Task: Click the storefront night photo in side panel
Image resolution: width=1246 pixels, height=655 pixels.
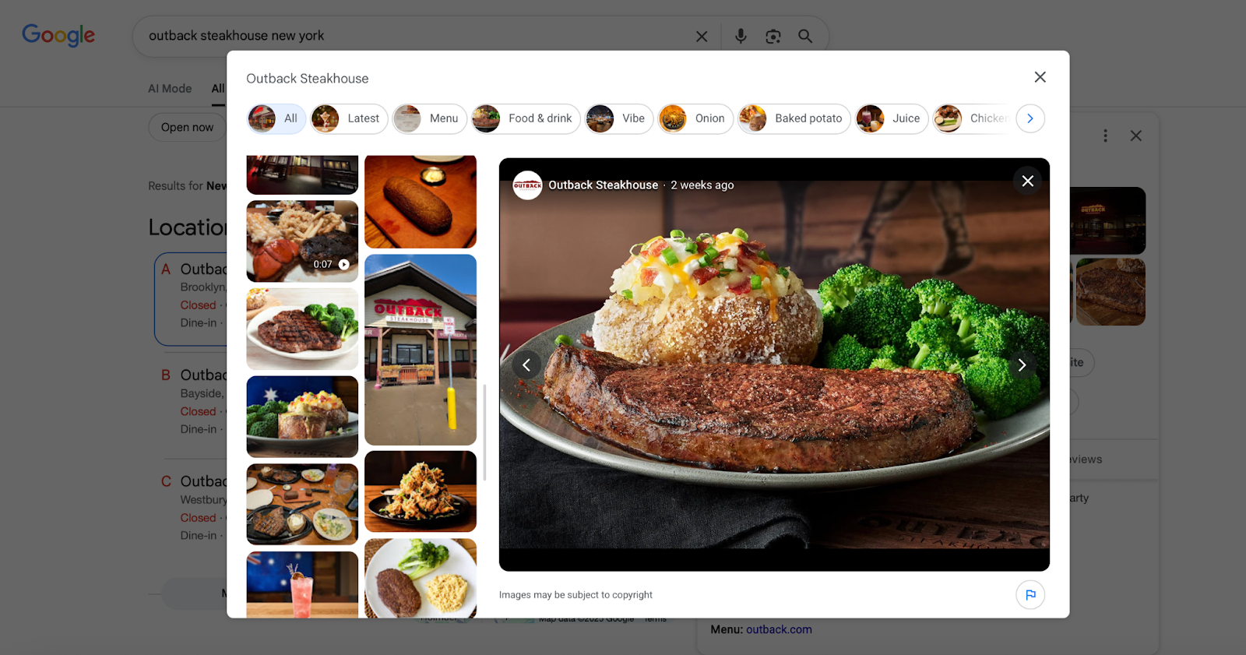Action: tap(1107, 220)
